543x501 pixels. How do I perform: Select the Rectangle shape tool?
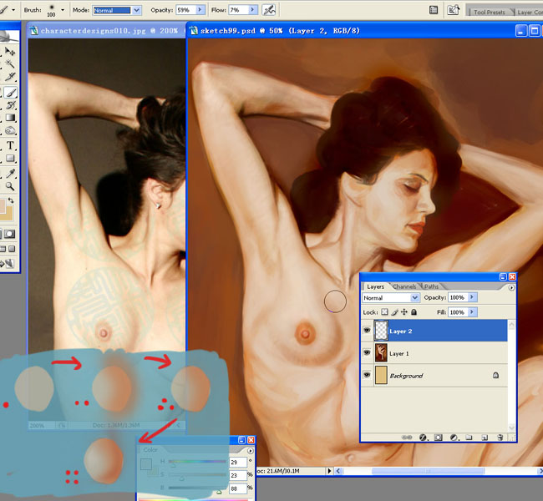10,158
